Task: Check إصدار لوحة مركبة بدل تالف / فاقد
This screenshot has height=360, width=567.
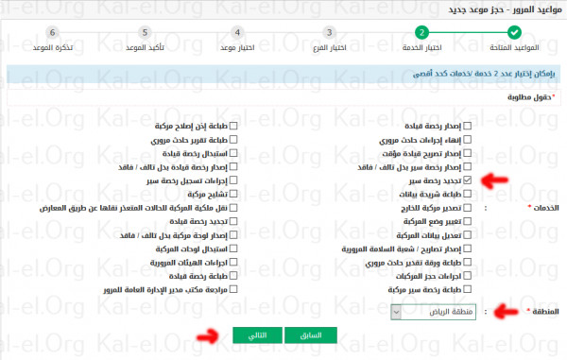Action: coord(233,235)
